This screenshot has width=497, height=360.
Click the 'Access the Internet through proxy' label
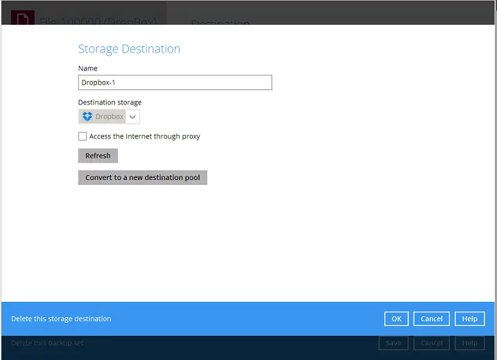144,136
